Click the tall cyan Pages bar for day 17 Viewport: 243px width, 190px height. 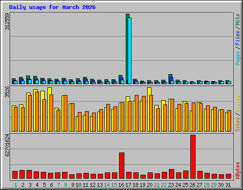[130, 51]
